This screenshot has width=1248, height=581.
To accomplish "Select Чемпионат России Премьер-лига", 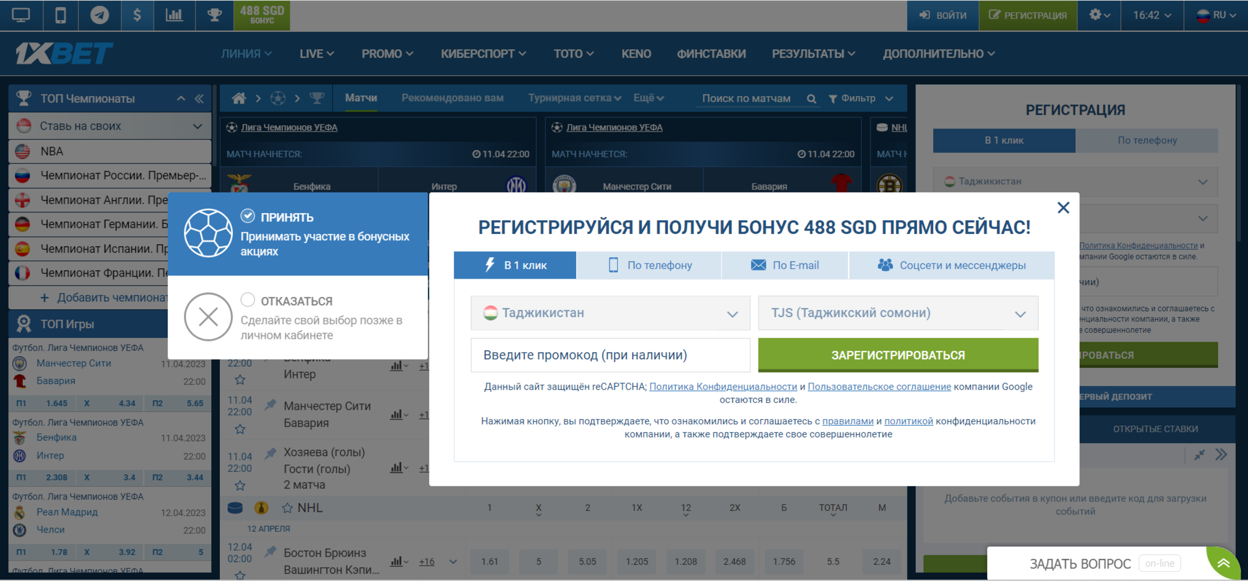I will [x=110, y=175].
